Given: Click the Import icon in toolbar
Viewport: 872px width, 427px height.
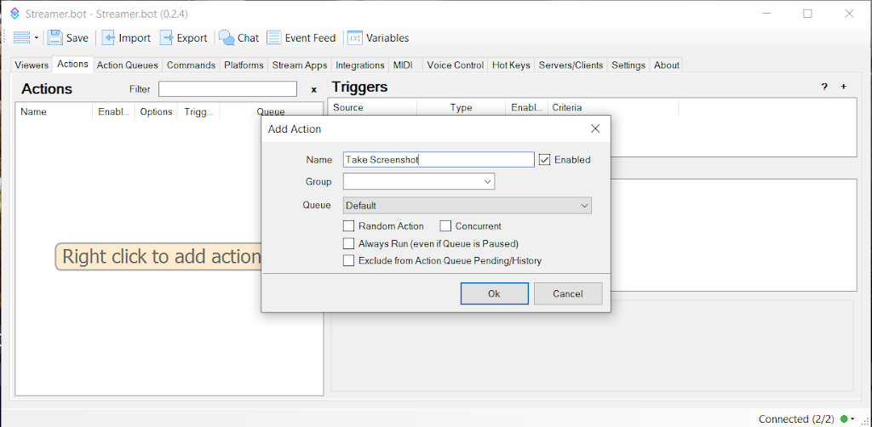Looking at the screenshot, I should click(x=109, y=37).
